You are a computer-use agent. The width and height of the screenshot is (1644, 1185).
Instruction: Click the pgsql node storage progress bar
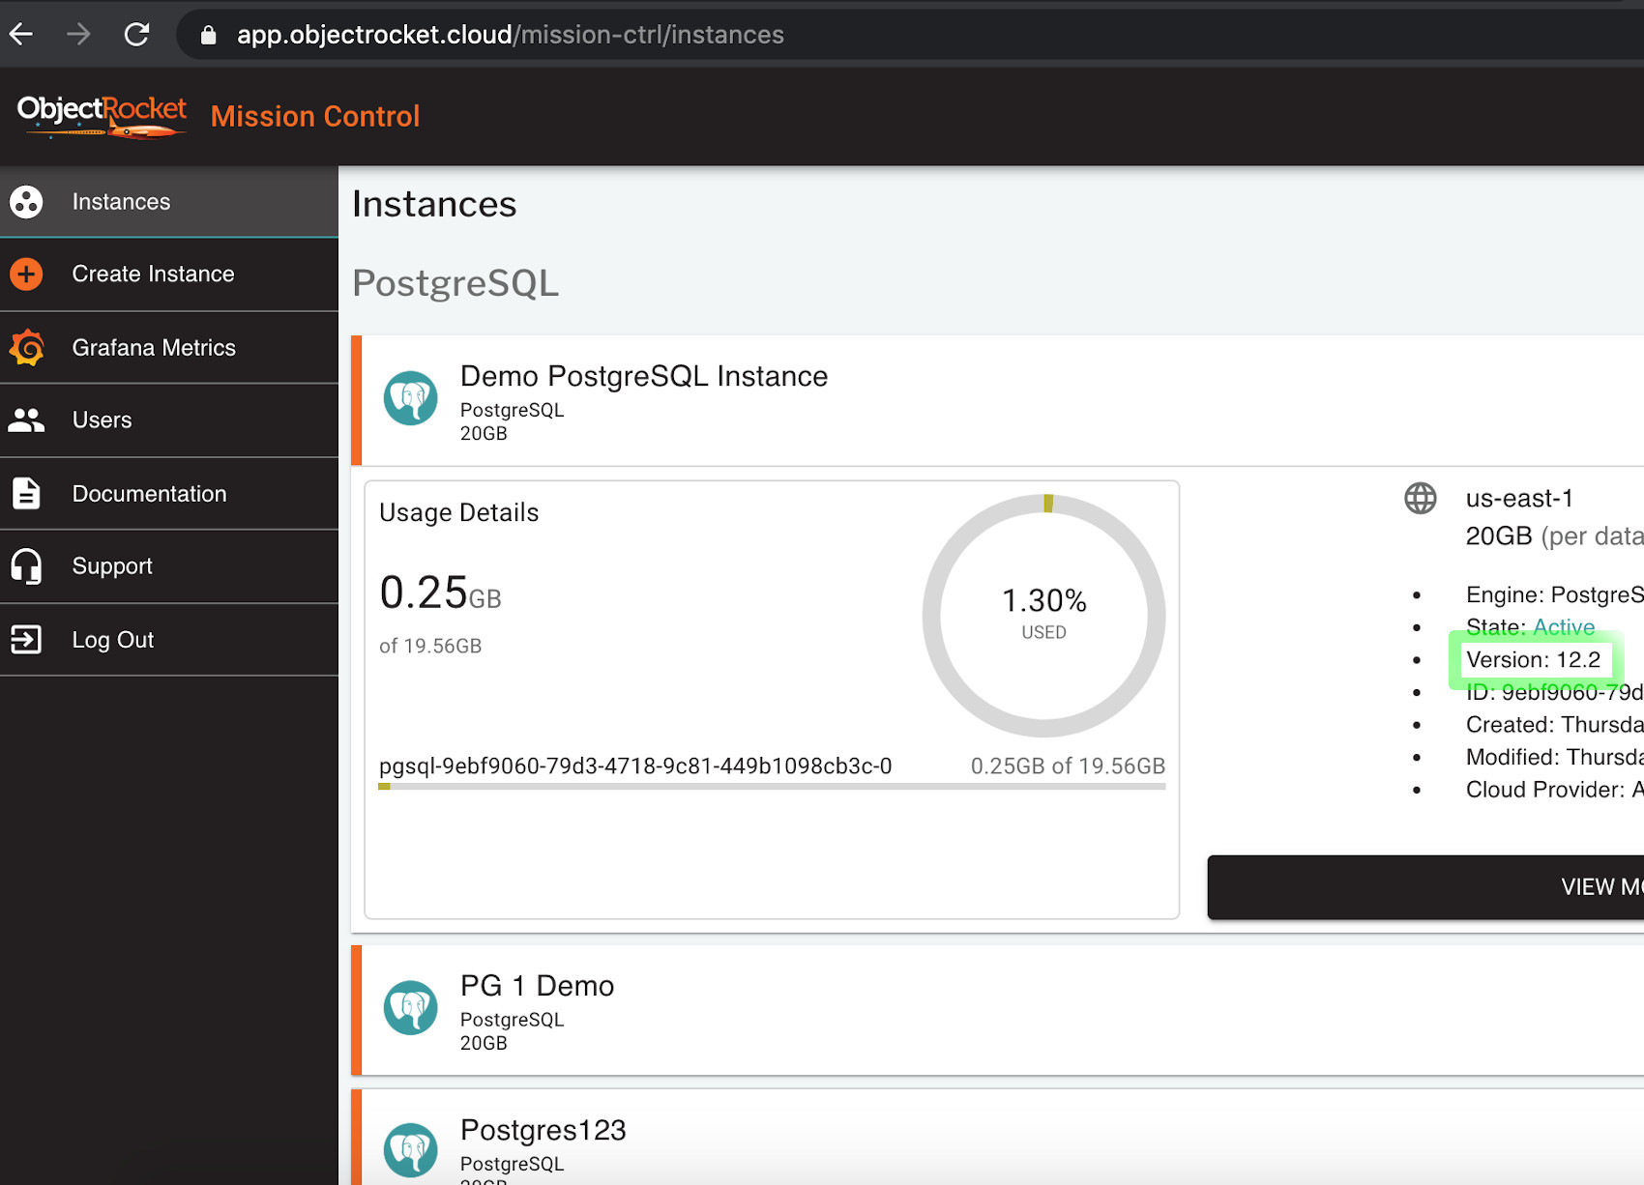pos(772,787)
